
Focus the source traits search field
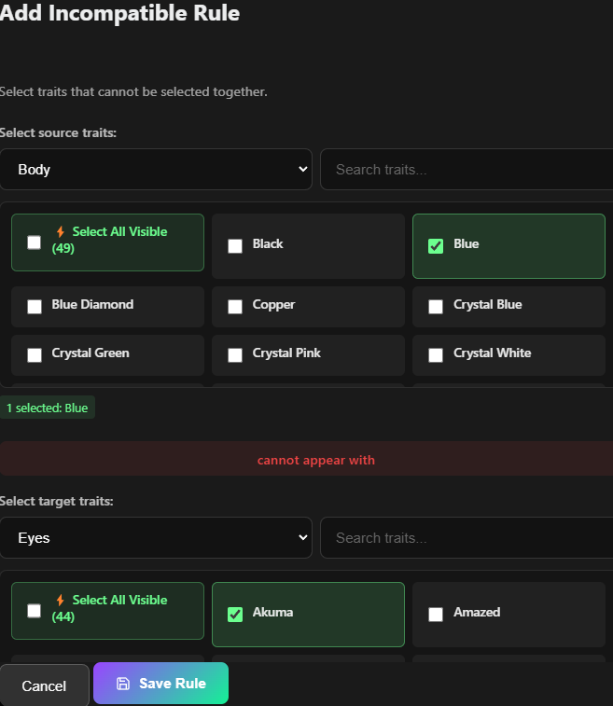point(467,170)
